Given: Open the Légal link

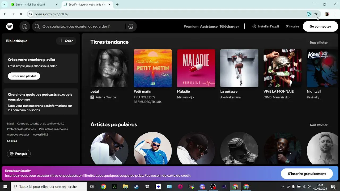Looking at the screenshot, I should pyautogui.click(x=10, y=124).
